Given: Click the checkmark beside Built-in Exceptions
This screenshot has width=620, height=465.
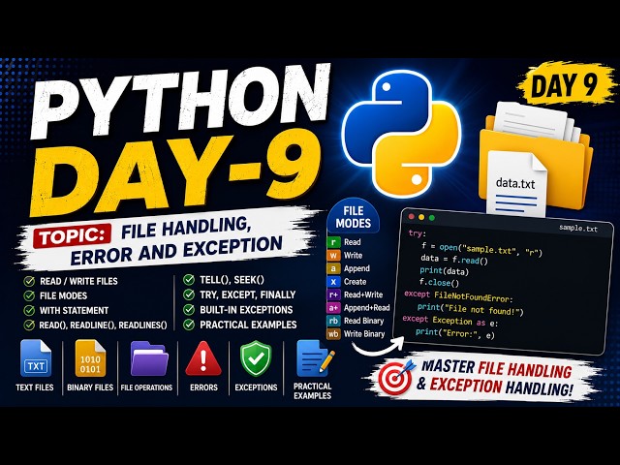Looking at the screenshot, I should point(189,310).
